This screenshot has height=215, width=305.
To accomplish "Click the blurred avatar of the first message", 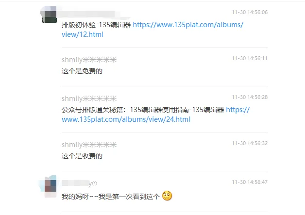I will click(49, 15).
